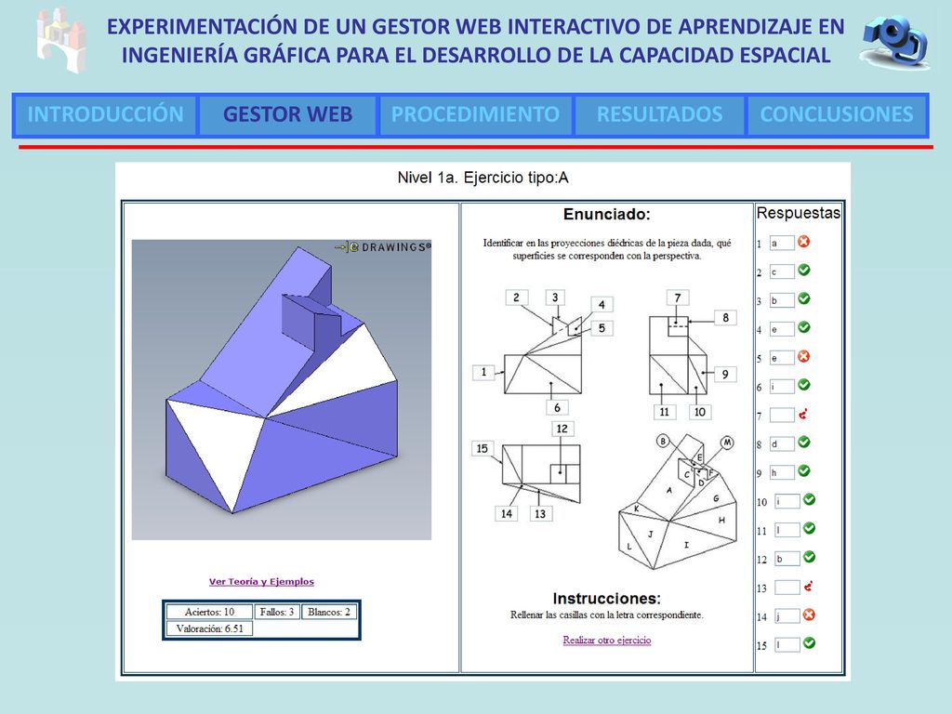952x714 pixels.
Task: Click the red blank-answer icon for question 13
Action: 808,586
